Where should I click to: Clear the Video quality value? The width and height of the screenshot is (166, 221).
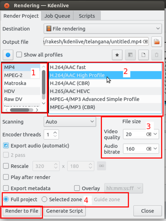click(149, 134)
